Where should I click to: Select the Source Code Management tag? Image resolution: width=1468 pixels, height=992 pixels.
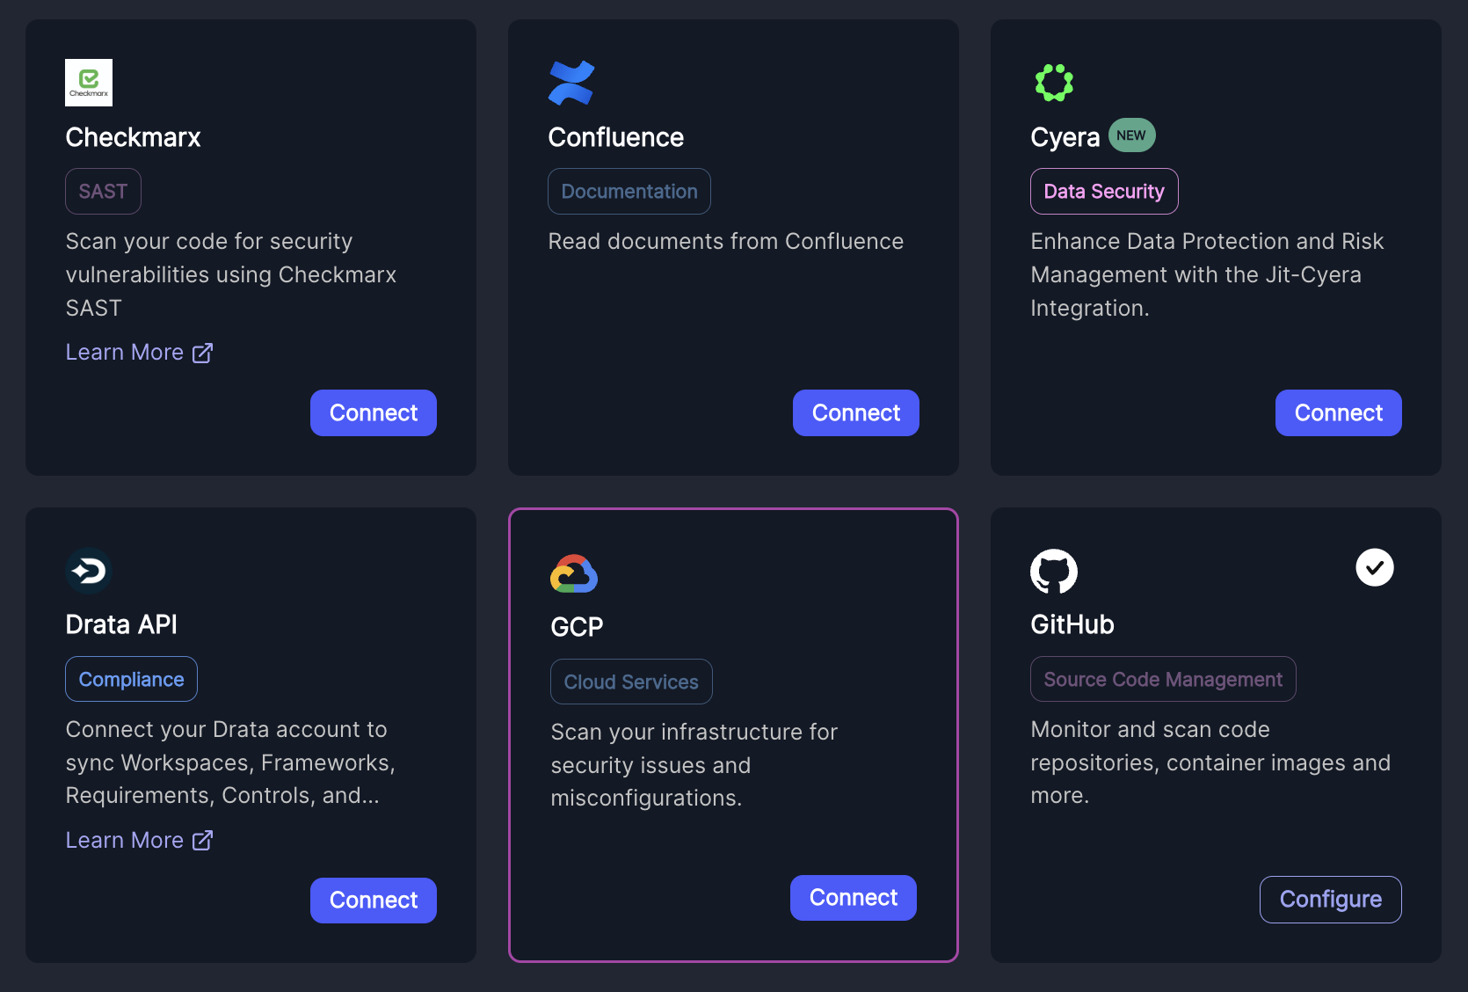coord(1163,679)
